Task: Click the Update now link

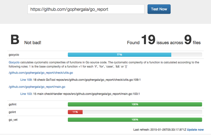Action: [195, 130]
